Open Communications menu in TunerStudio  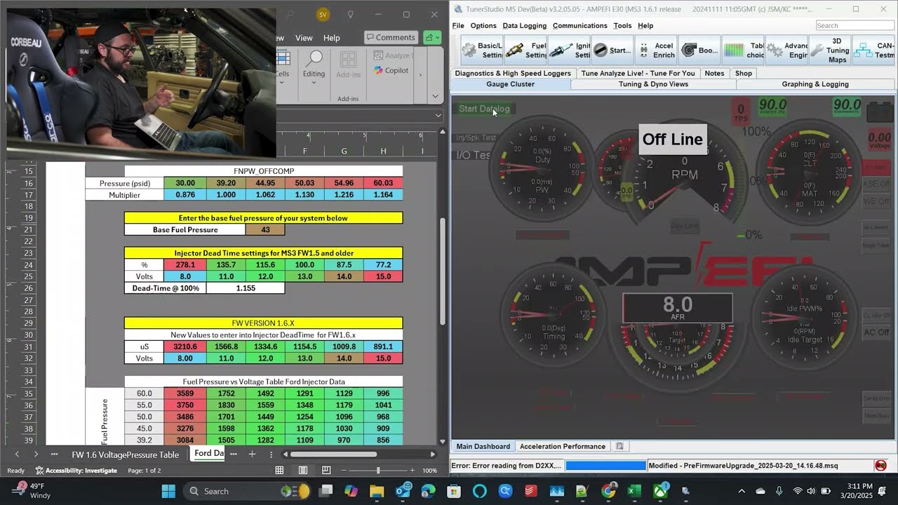(579, 25)
